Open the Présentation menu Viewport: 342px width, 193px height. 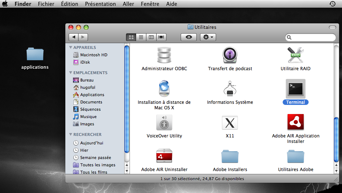click(100, 4)
